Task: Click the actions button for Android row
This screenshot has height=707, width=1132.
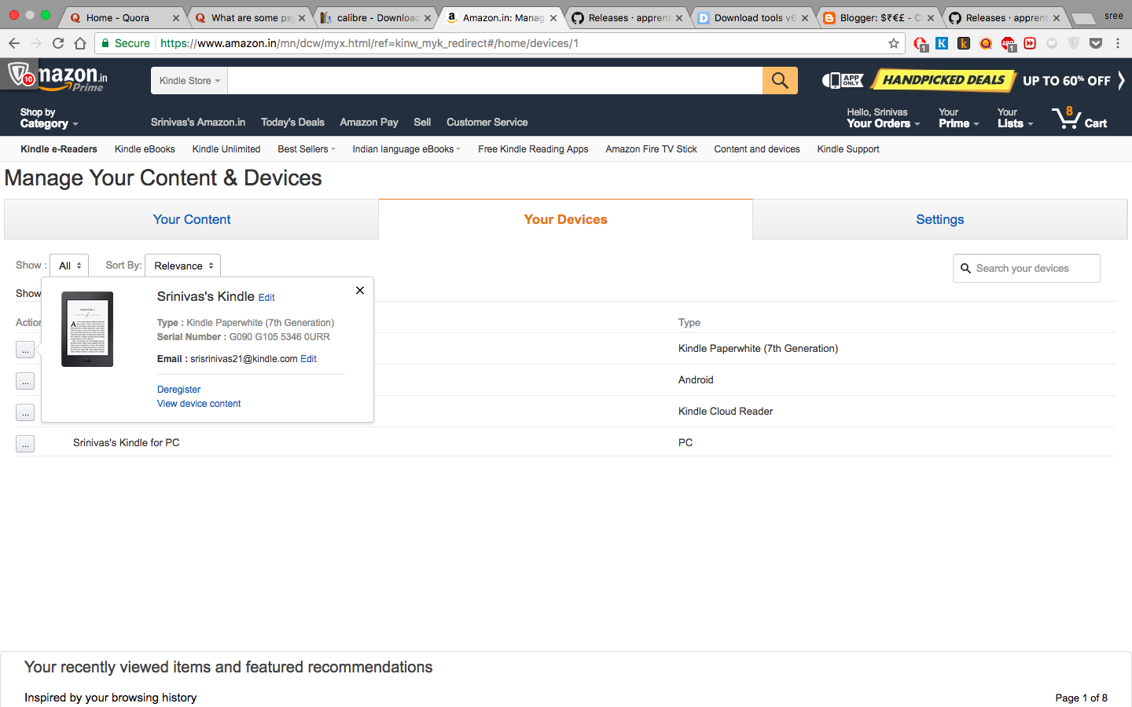Action: (25, 381)
